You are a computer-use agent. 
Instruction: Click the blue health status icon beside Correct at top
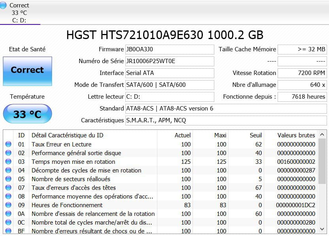[3, 6]
